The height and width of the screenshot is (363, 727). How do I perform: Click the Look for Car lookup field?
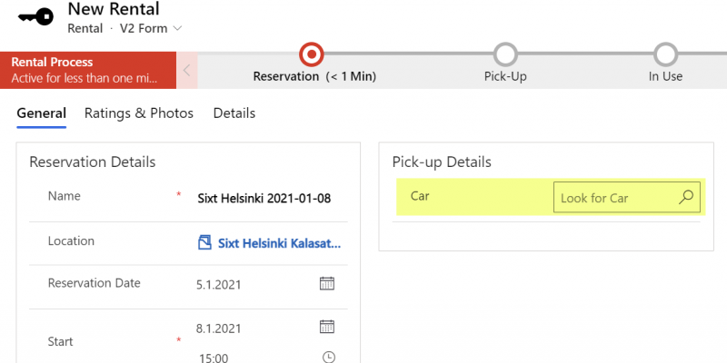click(x=627, y=198)
